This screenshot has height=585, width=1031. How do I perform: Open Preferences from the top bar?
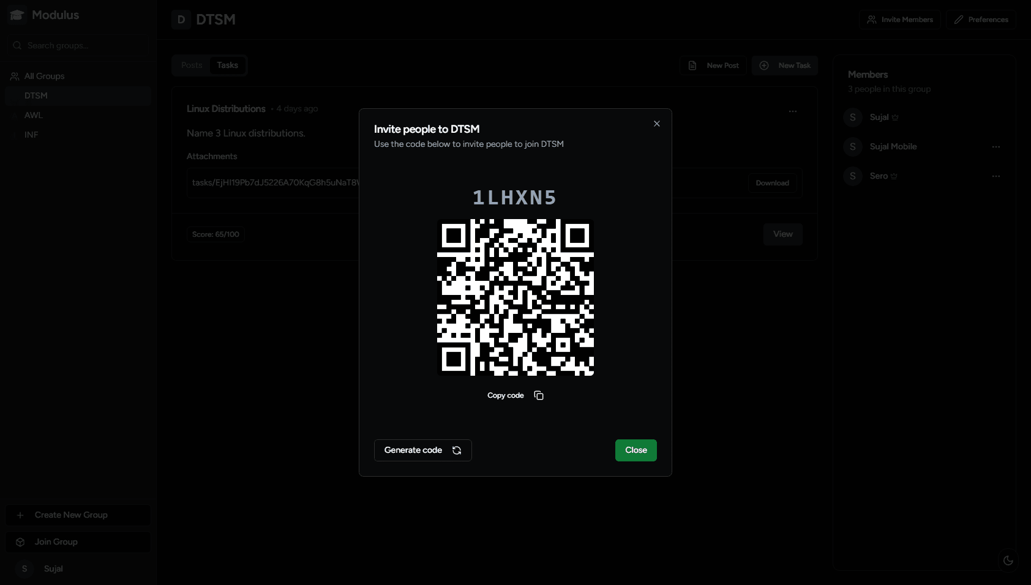981,20
